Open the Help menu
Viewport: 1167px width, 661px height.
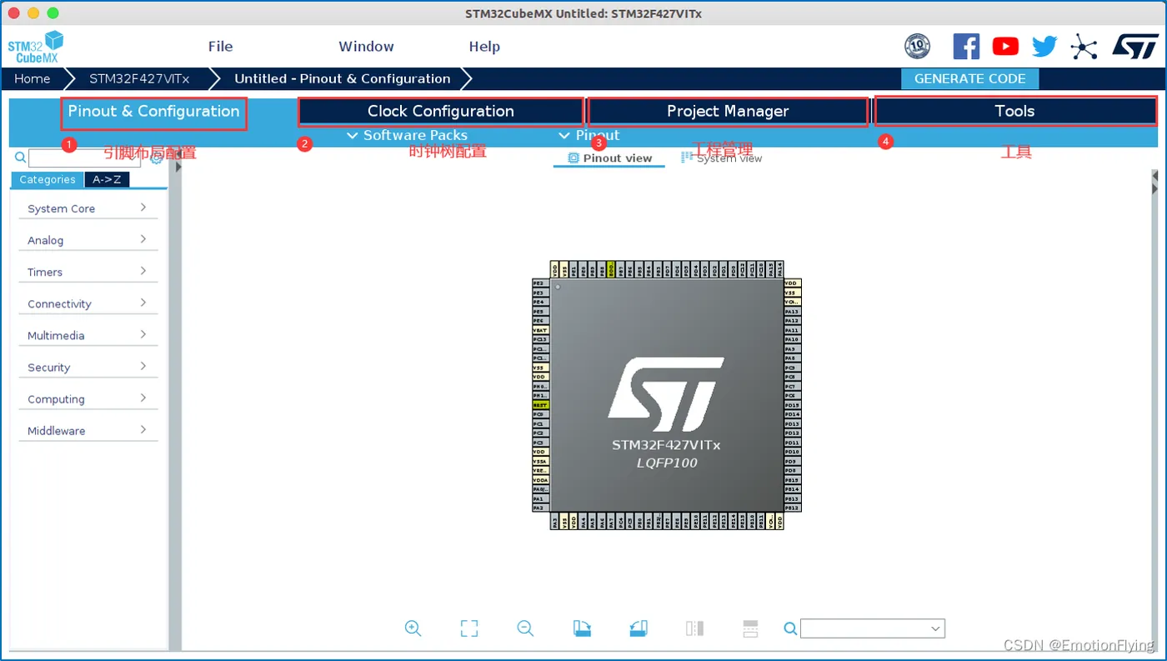click(484, 47)
